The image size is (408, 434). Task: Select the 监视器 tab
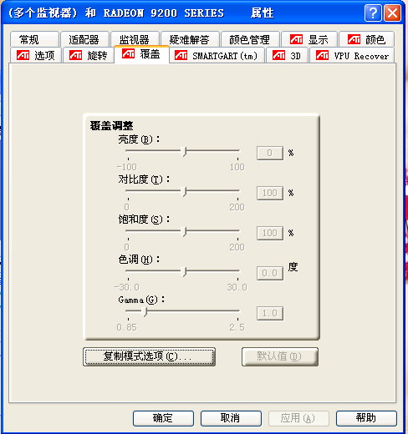135,39
